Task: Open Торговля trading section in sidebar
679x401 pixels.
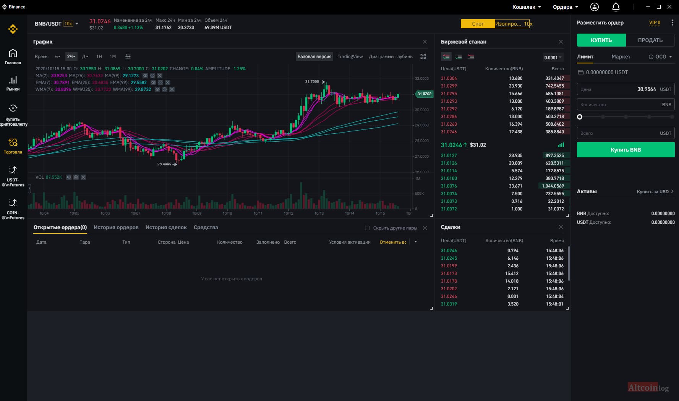Action: click(x=13, y=146)
